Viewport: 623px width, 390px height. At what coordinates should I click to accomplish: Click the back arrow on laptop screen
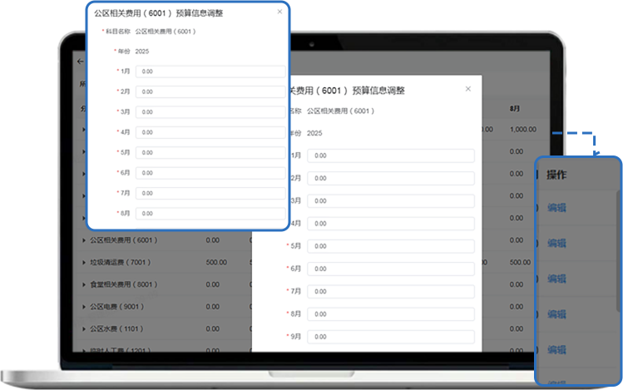tap(80, 62)
